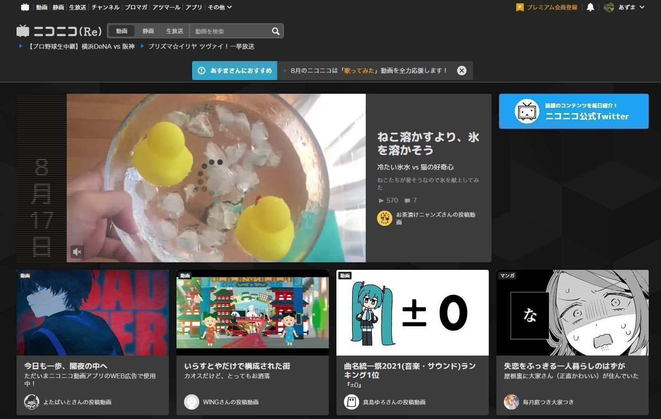Open ブロマガ in the top navigation

136,7
